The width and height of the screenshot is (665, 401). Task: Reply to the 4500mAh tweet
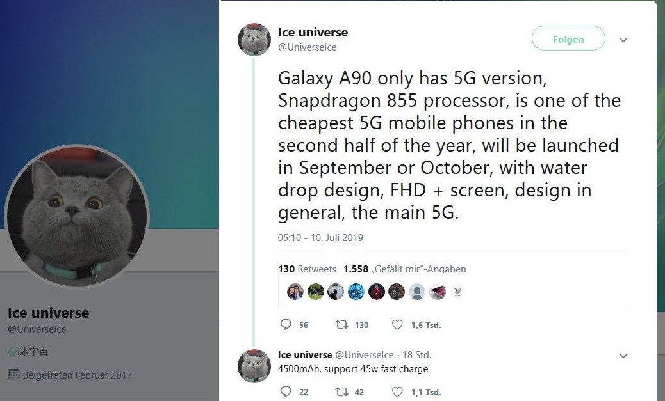(x=286, y=391)
